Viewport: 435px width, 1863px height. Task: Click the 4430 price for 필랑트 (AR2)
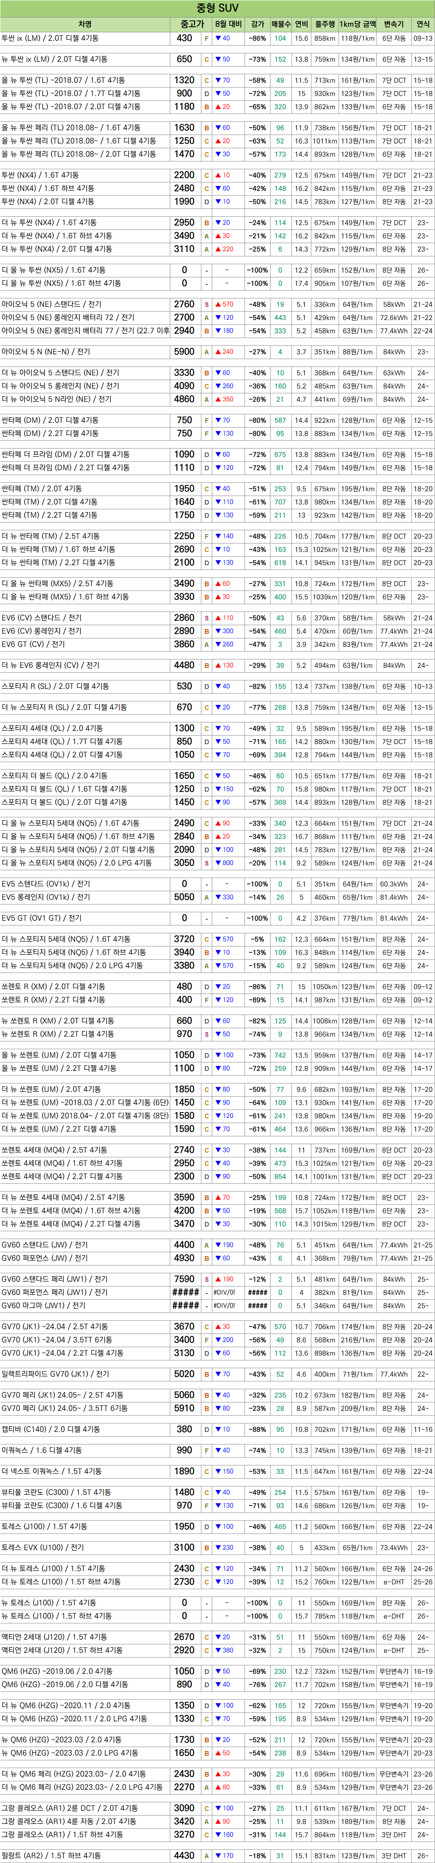tap(184, 1855)
